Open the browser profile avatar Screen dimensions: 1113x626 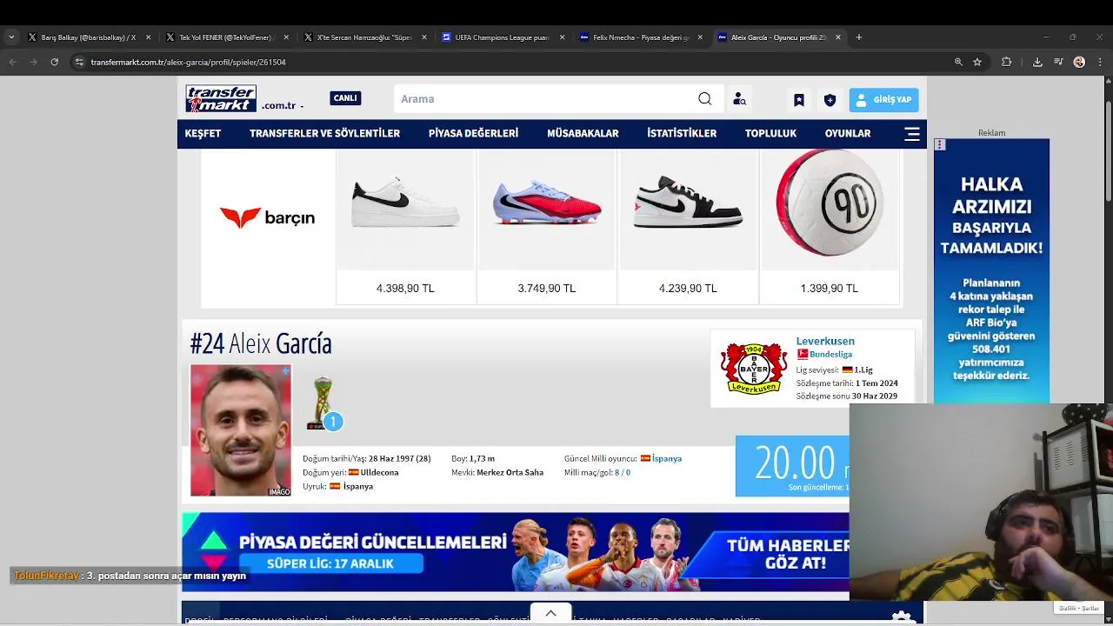click(x=1079, y=62)
